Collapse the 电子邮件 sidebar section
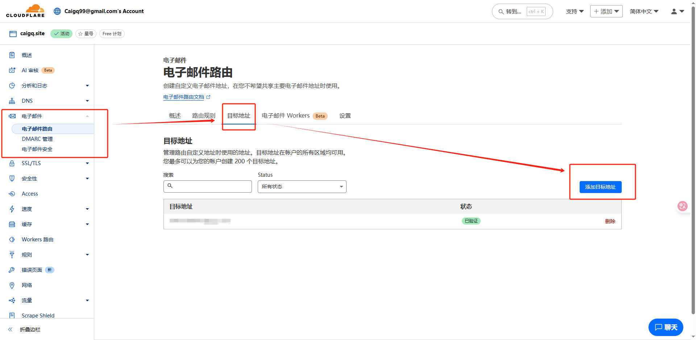The image size is (696, 340). 87,116
